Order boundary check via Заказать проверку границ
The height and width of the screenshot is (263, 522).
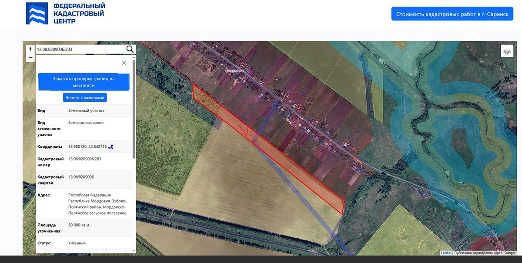pos(84,82)
